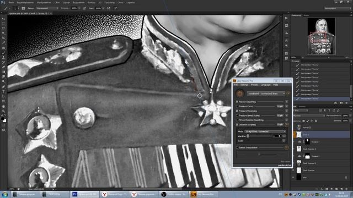Open Photoshop's Файл menu
The image size is (353, 198).
pos(11,2)
